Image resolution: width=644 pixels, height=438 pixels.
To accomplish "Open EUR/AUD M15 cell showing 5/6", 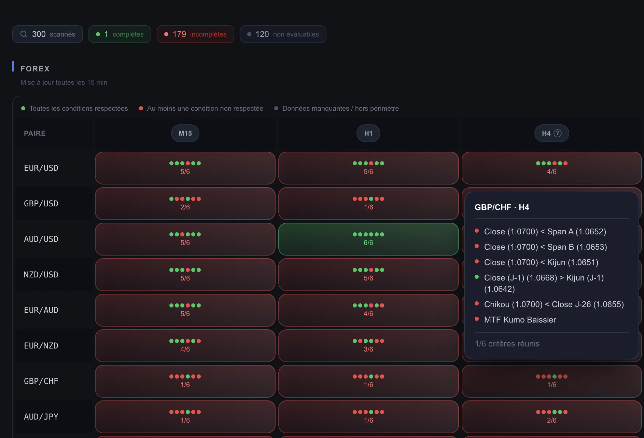I will pos(185,310).
